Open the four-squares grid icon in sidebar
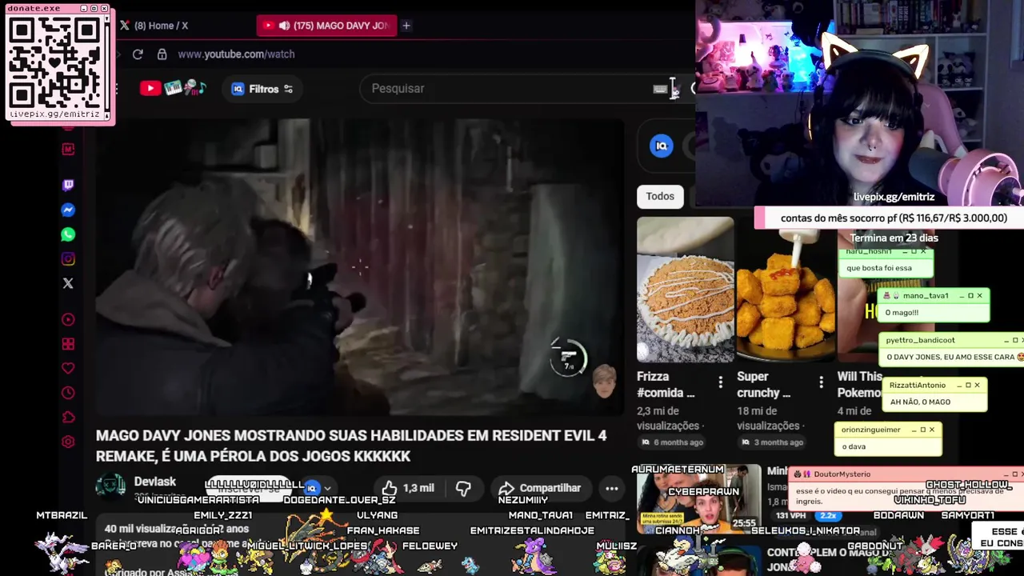The height and width of the screenshot is (576, 1024). tap(68, 344)
